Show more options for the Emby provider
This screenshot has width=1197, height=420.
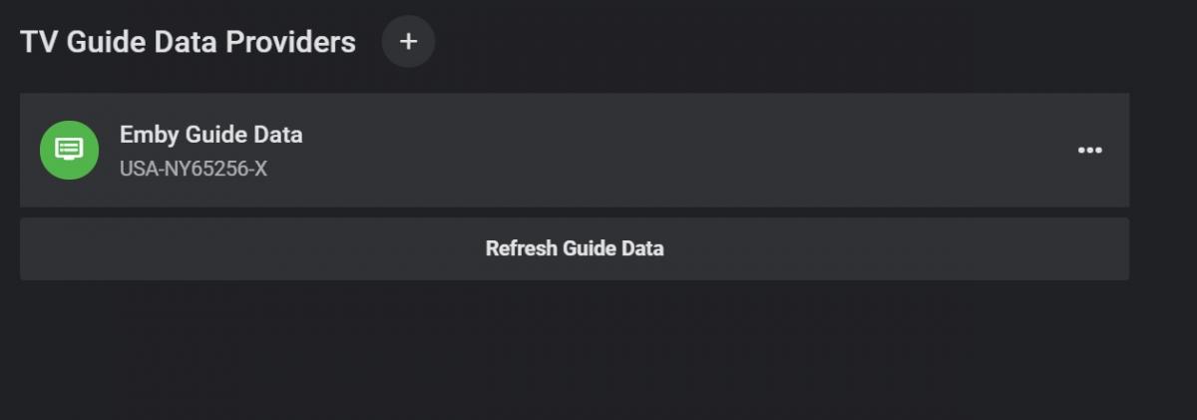click(1089, 150)
